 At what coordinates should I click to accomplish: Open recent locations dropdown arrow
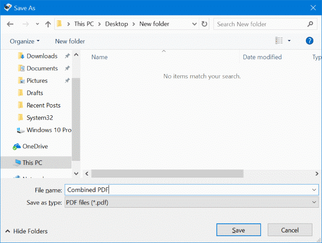coord(37,24)
